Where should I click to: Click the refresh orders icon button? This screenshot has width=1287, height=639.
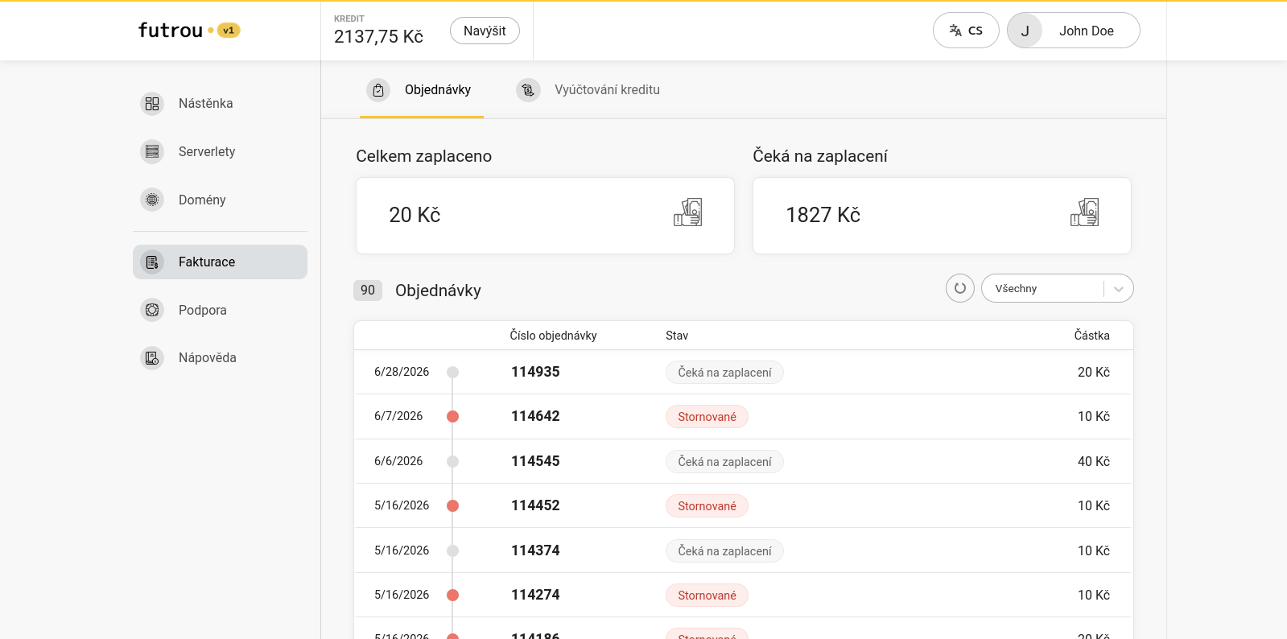coord(960,288)
